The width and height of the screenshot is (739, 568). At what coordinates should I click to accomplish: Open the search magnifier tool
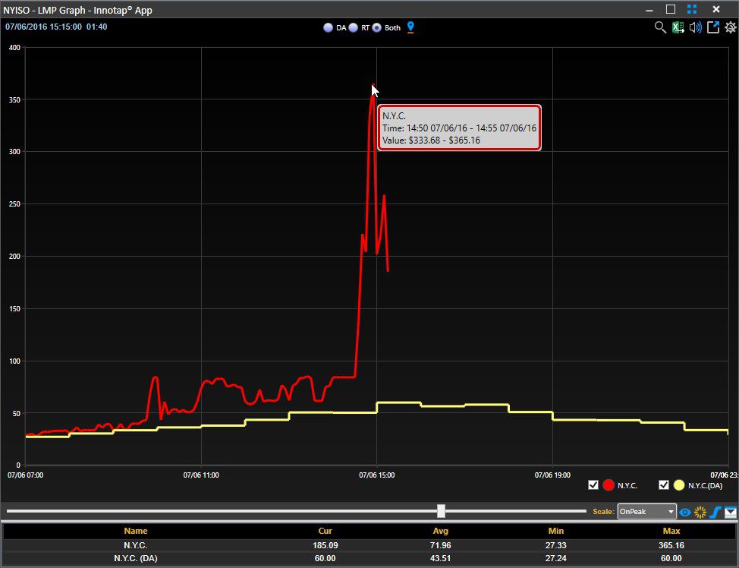[660, 27]
